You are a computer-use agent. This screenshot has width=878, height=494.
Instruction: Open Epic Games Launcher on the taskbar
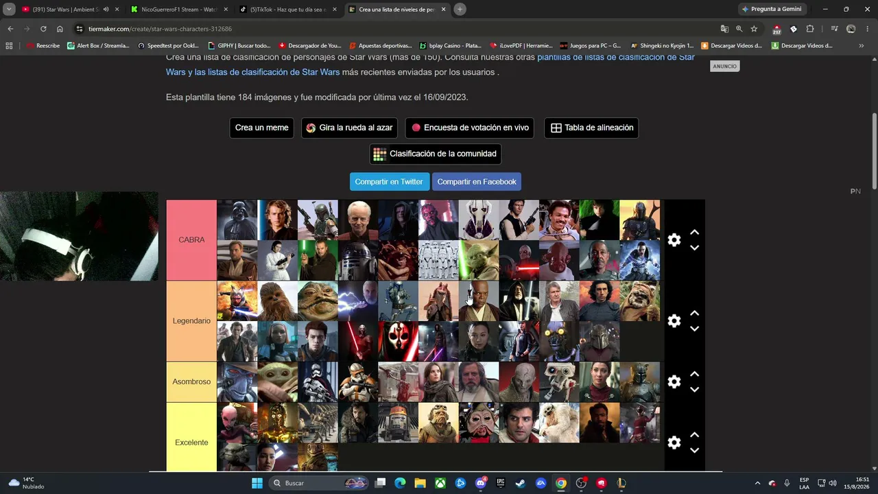click(x=501, y=483)
